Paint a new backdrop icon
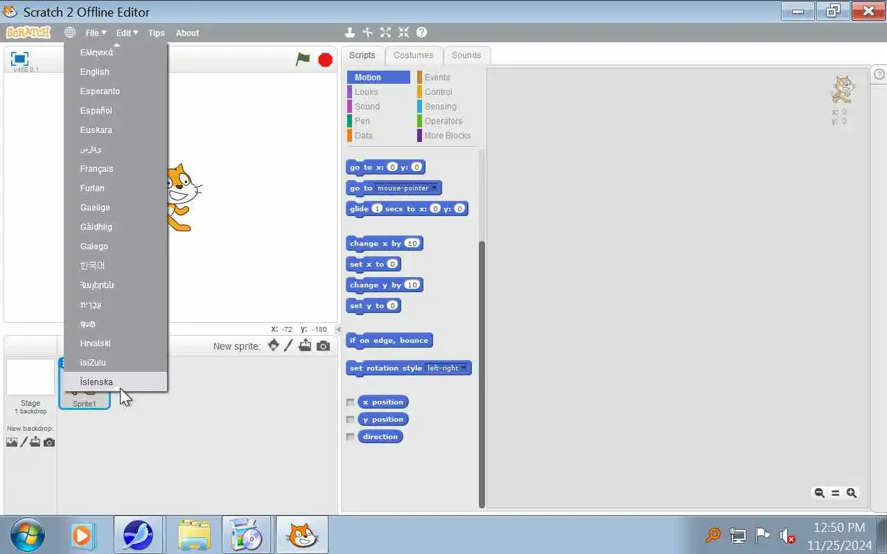This screenshot has height=554, width=887. click(x=24, y=442)
